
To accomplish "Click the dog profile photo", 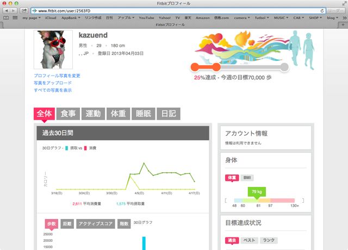I will [x=53, y=49].
